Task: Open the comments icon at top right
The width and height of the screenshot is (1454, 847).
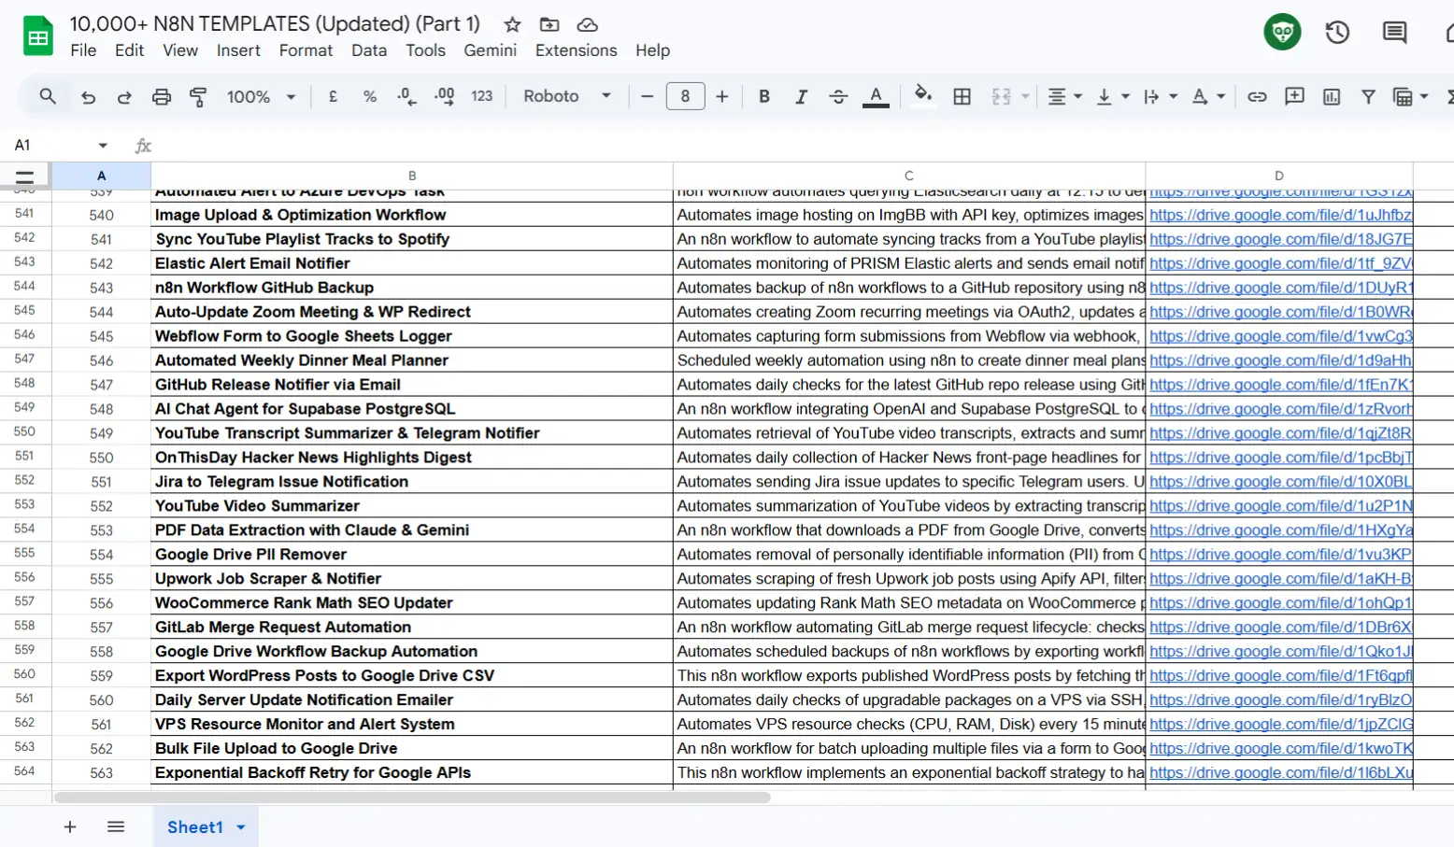Action: [x=1394, y=33]
